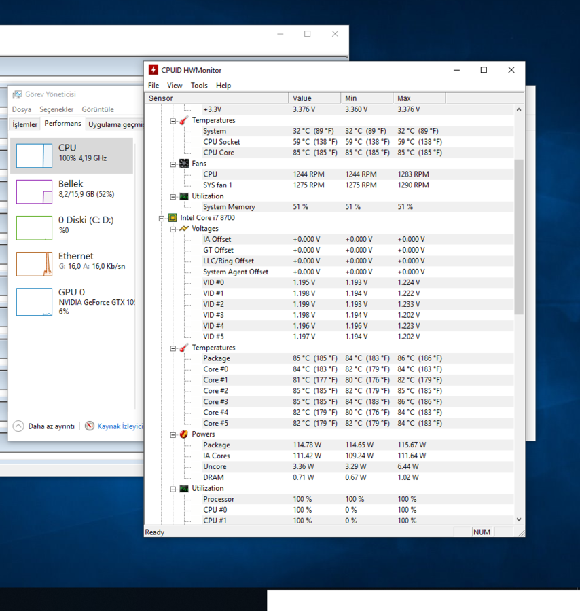
Task: Click the Intel Core i7 8700 chip icon
Action: tap(173, 218)
